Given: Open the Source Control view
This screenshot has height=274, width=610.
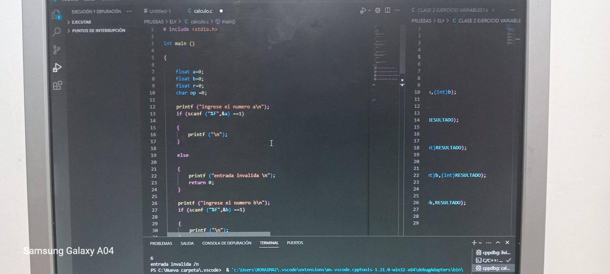Looking at the screenshot, I should point(56,49).
